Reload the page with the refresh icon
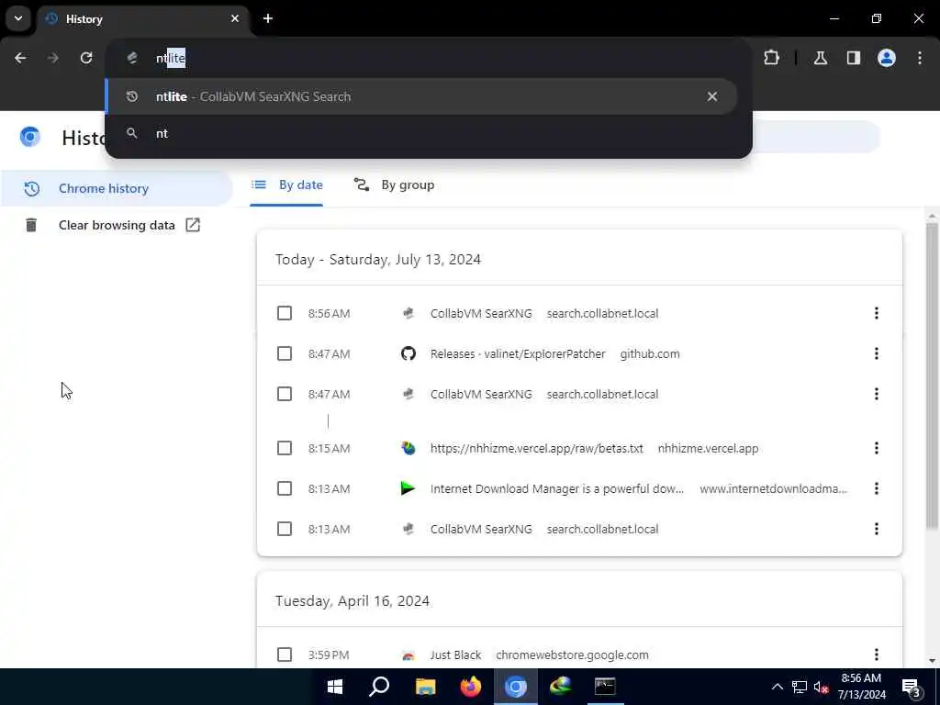The width and height of the screenshot is (940, 705). coord(86,58)
